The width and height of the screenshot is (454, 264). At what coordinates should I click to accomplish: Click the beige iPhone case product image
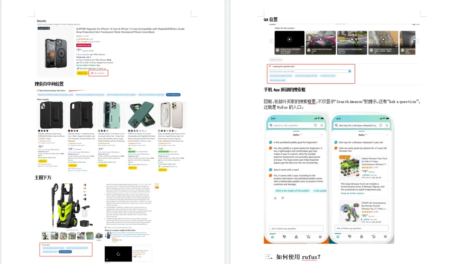172,115
